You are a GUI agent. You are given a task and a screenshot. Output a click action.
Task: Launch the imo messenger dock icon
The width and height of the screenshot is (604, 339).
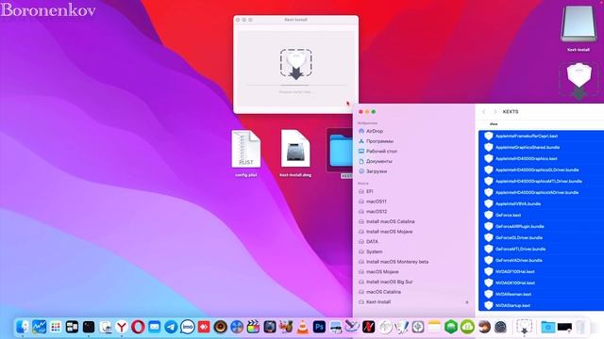[x=188, y=327]
